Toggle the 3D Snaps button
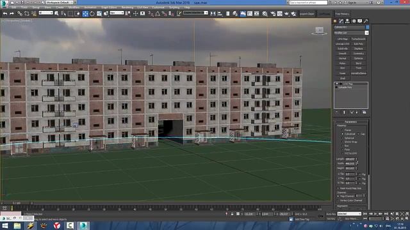 pos(151,13)
